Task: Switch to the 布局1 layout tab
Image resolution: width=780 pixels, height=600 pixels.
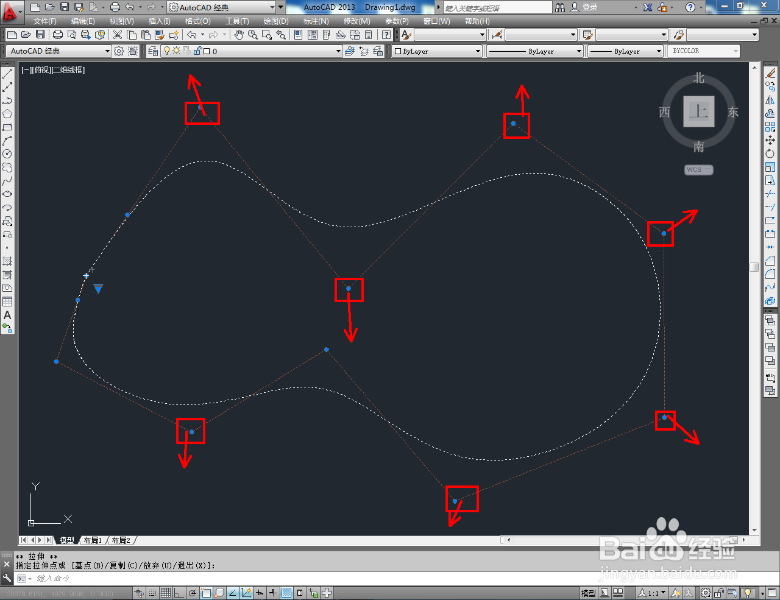Action: [x=93, y=540]
